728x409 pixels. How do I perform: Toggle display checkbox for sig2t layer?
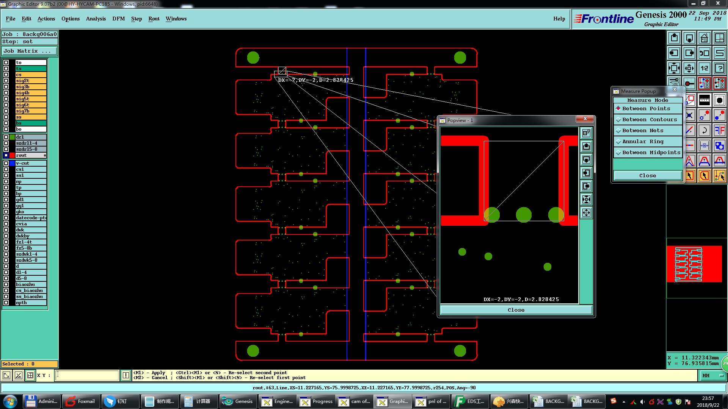[x=6, y=81]
